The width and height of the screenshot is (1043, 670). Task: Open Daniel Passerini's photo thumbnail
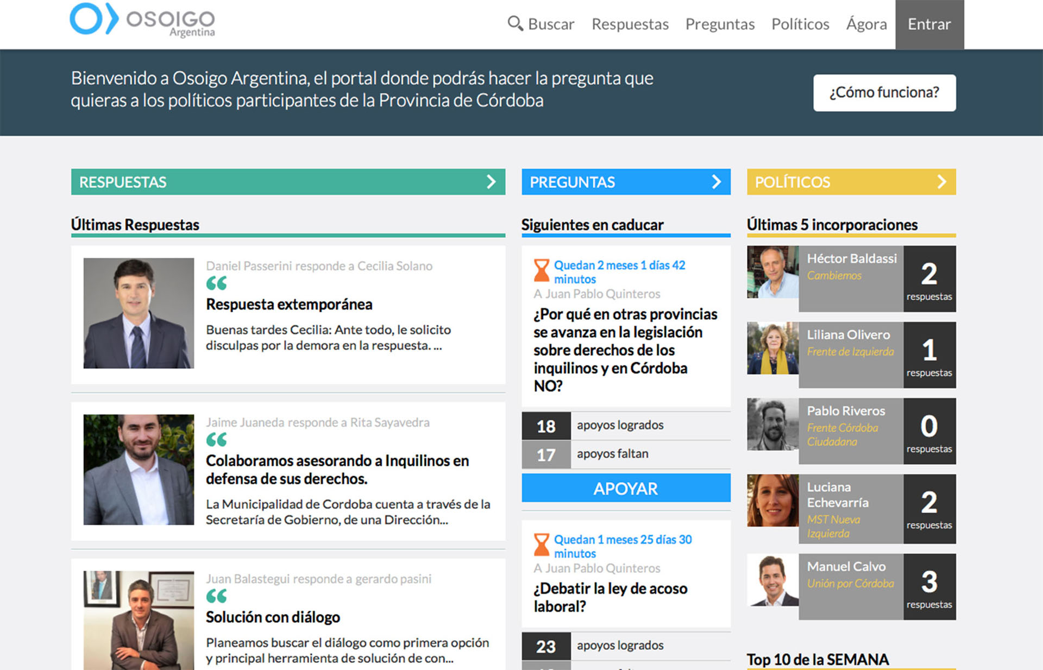pyautogui.click(x=139, y=313)
